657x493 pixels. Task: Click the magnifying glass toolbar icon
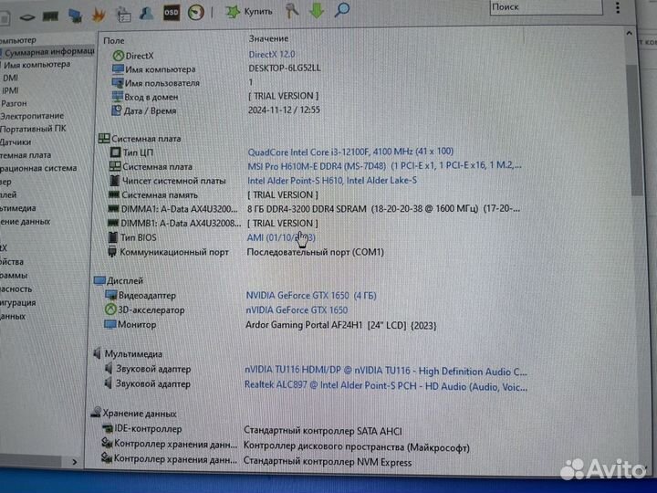click(x=342, y=9)
